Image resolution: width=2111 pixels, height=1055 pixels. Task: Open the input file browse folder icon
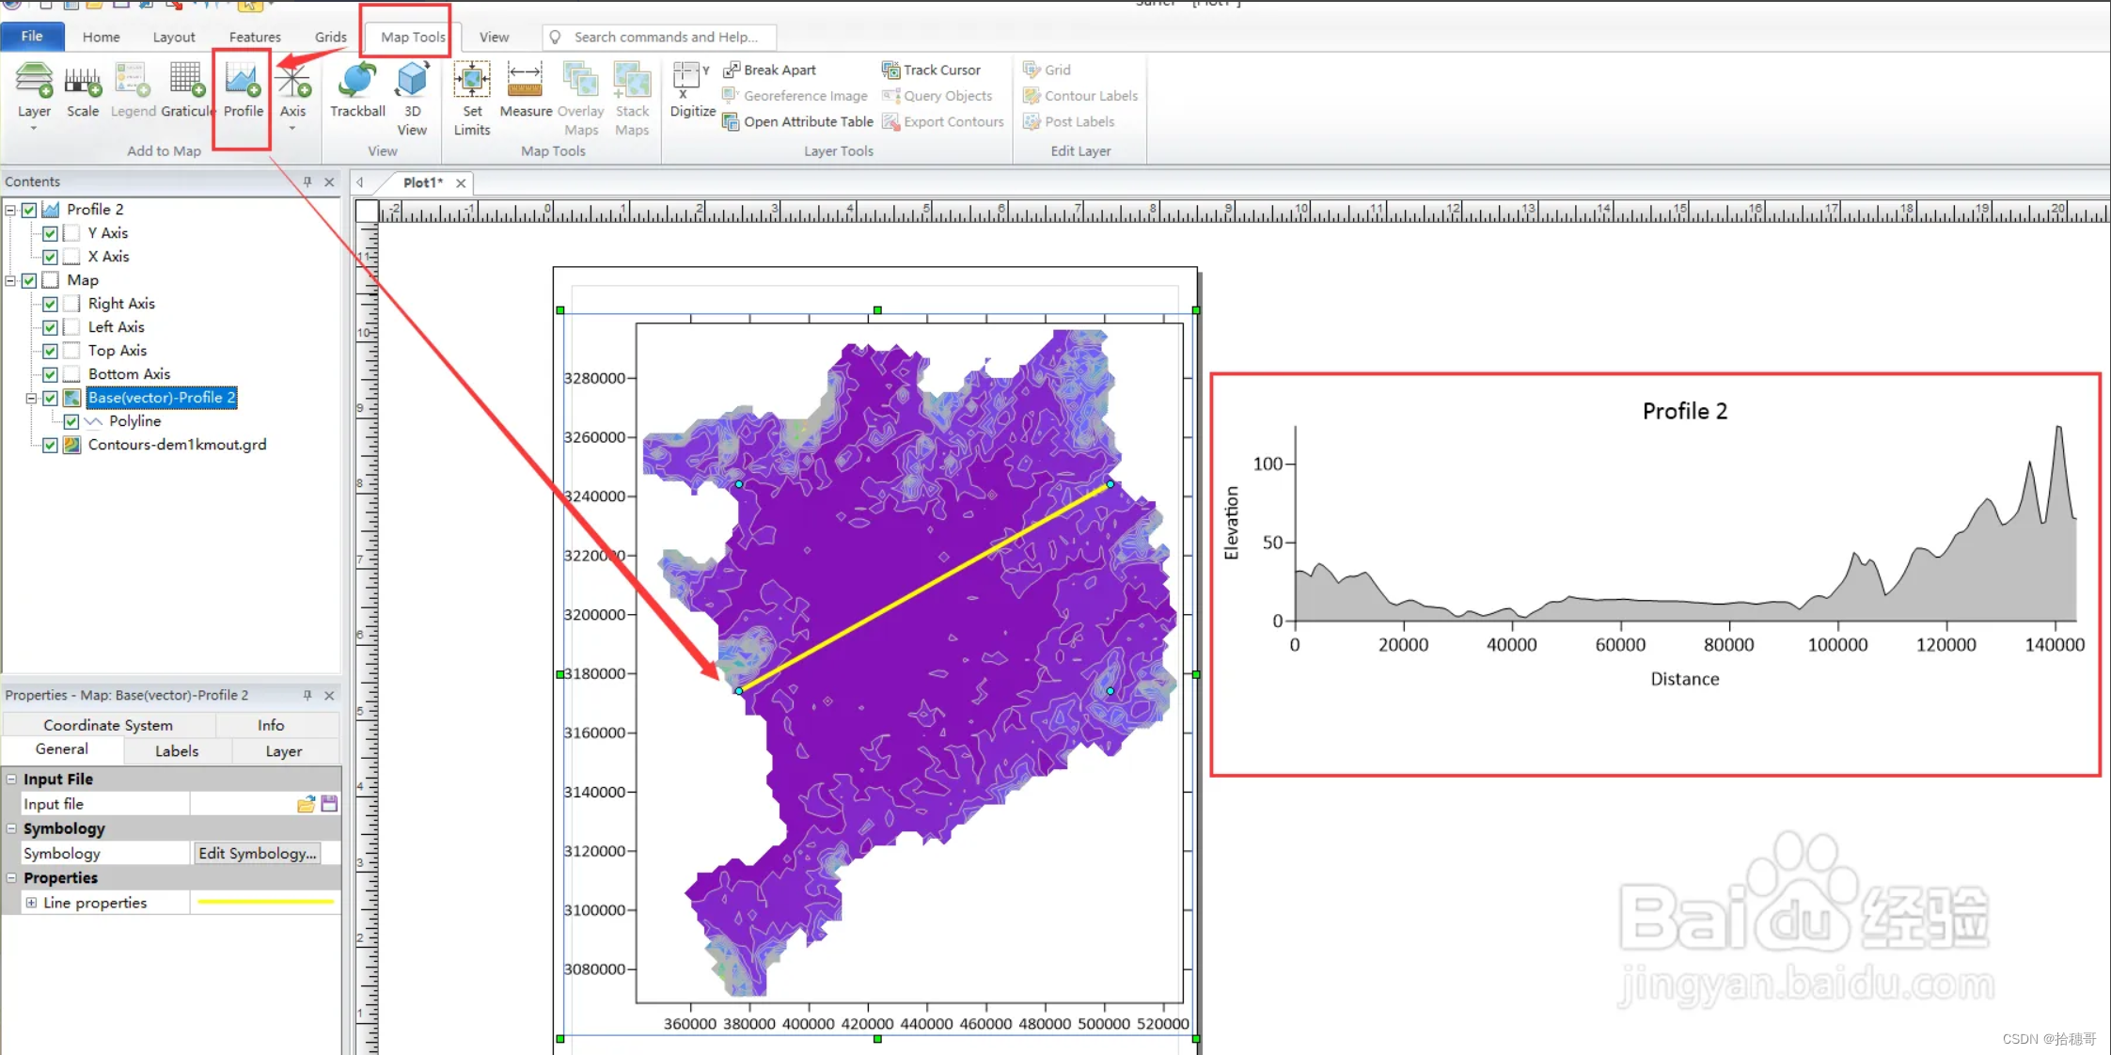pos(306,804)
